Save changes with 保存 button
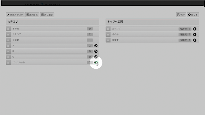 181,15
